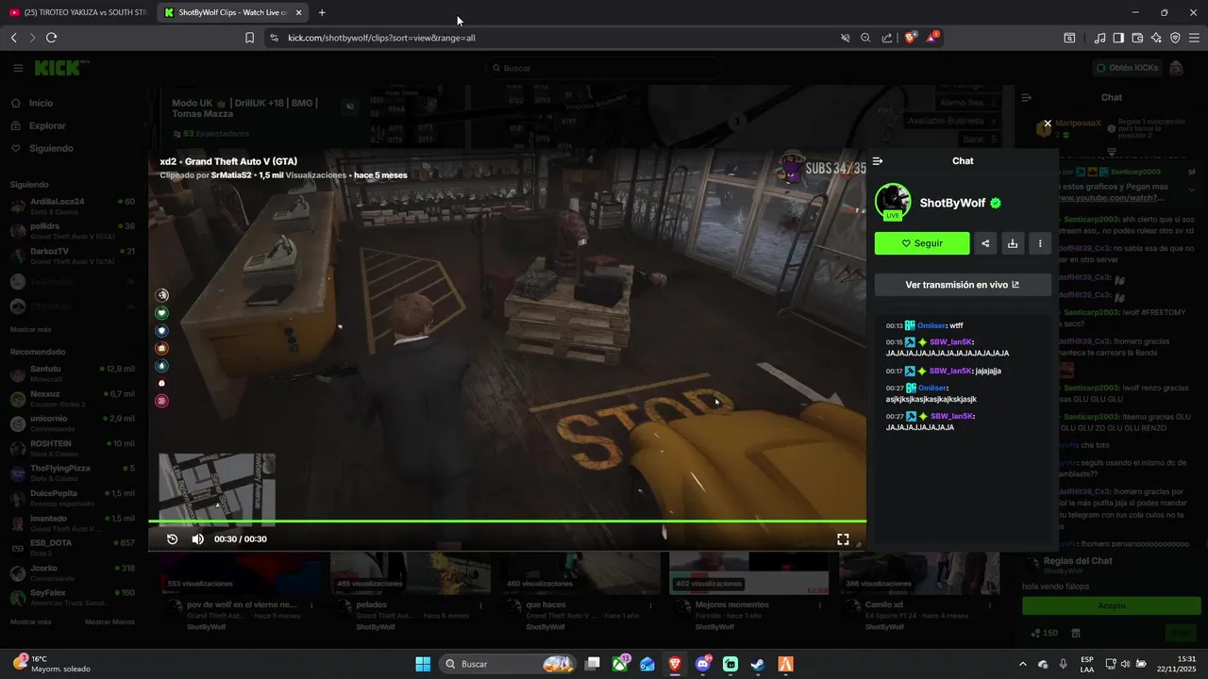This screenshot has width=1208, height=679.
Task: Toggle the browser sidebar panel
Action: 1118,38
